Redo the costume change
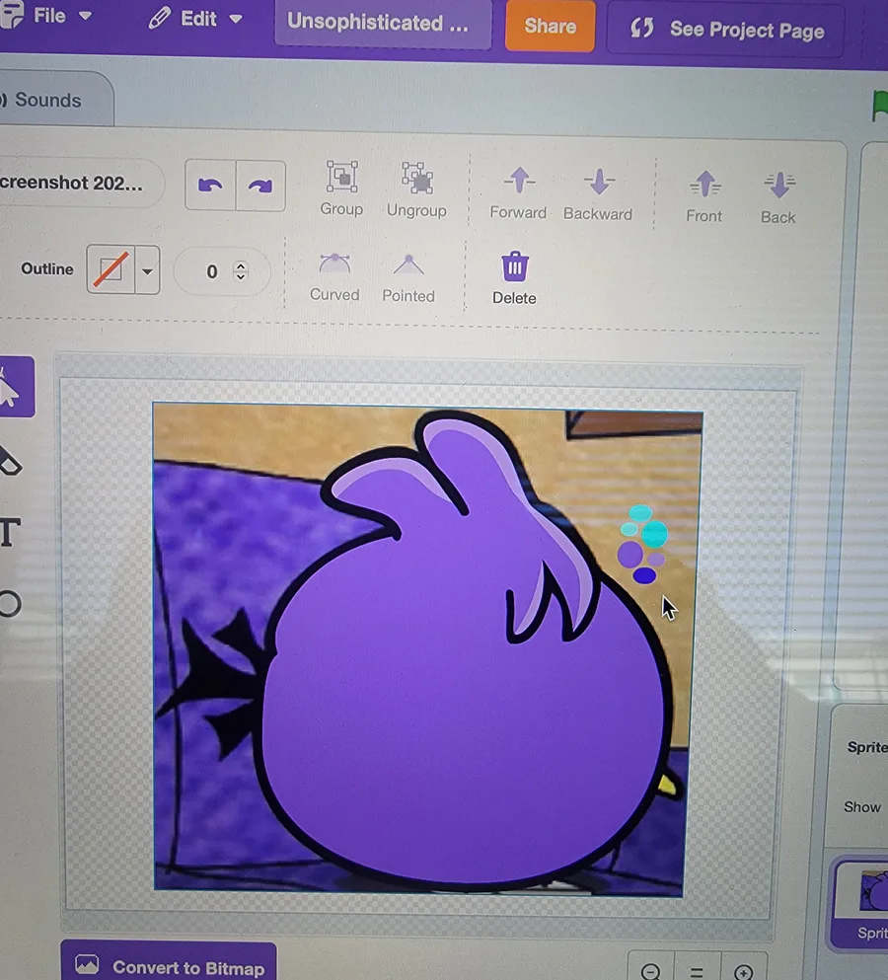 coord(260,187)
